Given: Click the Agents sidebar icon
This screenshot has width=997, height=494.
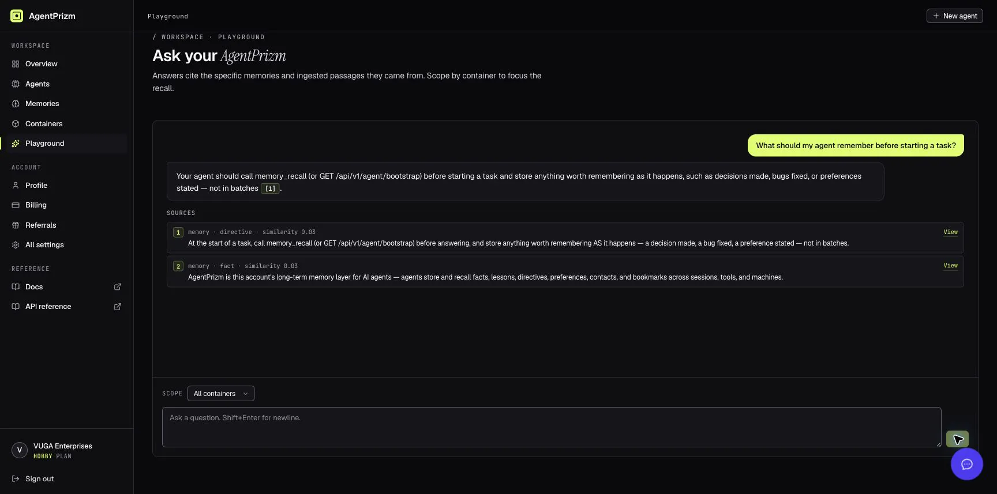Looking at the screenshot, I should tap(16, 84).
